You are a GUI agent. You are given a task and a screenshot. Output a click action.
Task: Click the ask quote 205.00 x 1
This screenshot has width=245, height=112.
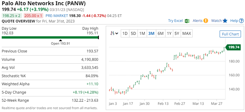click(x=34, y=16)
